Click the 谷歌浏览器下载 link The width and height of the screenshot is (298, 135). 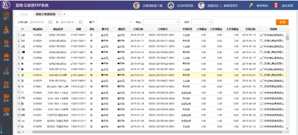(x=153, y=6)
